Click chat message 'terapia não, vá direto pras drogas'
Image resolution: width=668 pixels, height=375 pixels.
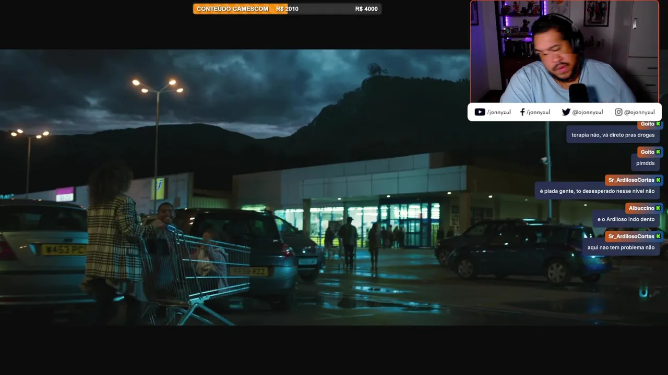tap(613, 135)
